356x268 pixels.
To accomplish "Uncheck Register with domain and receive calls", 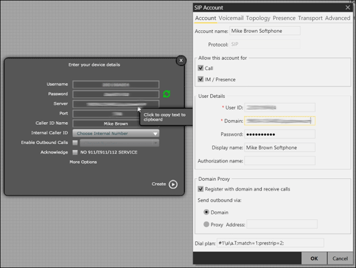I will [x=201, y=189].
